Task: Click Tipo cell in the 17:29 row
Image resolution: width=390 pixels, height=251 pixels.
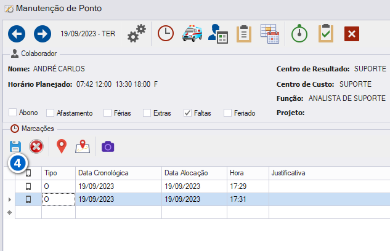Action: point(59,186)
